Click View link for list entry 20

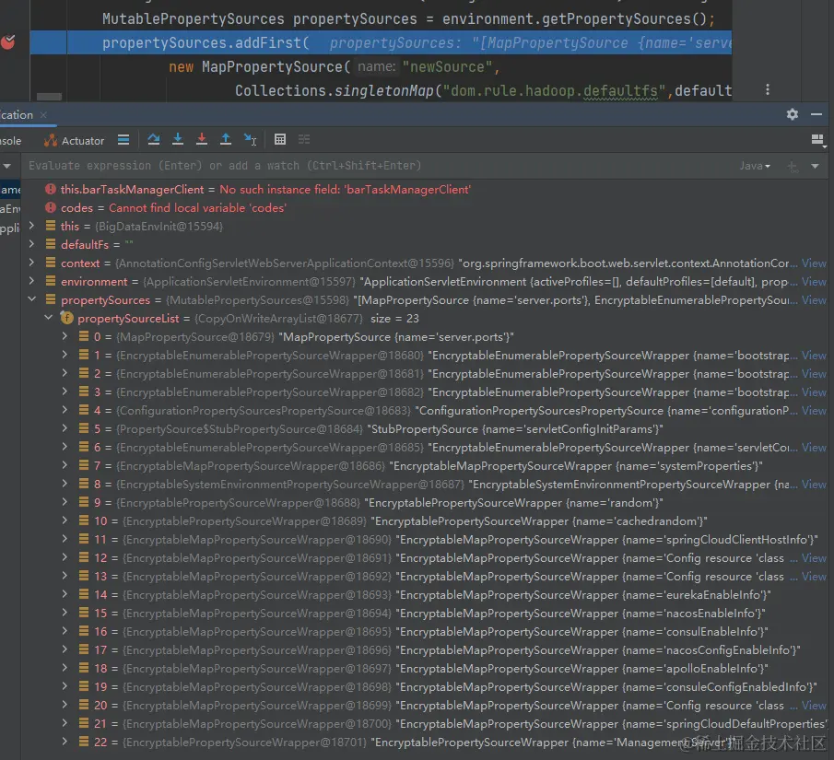point(814,706)
